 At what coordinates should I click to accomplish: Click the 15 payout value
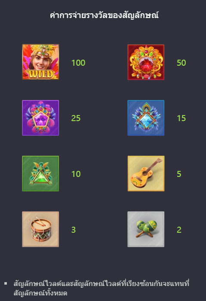pos(181,118)
